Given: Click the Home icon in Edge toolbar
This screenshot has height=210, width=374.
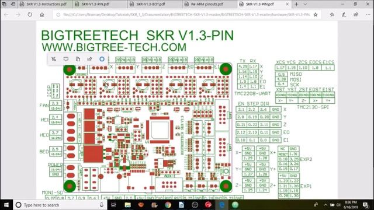Looking at the screenshot, I should pyautogui.click(x=42, y=15).
